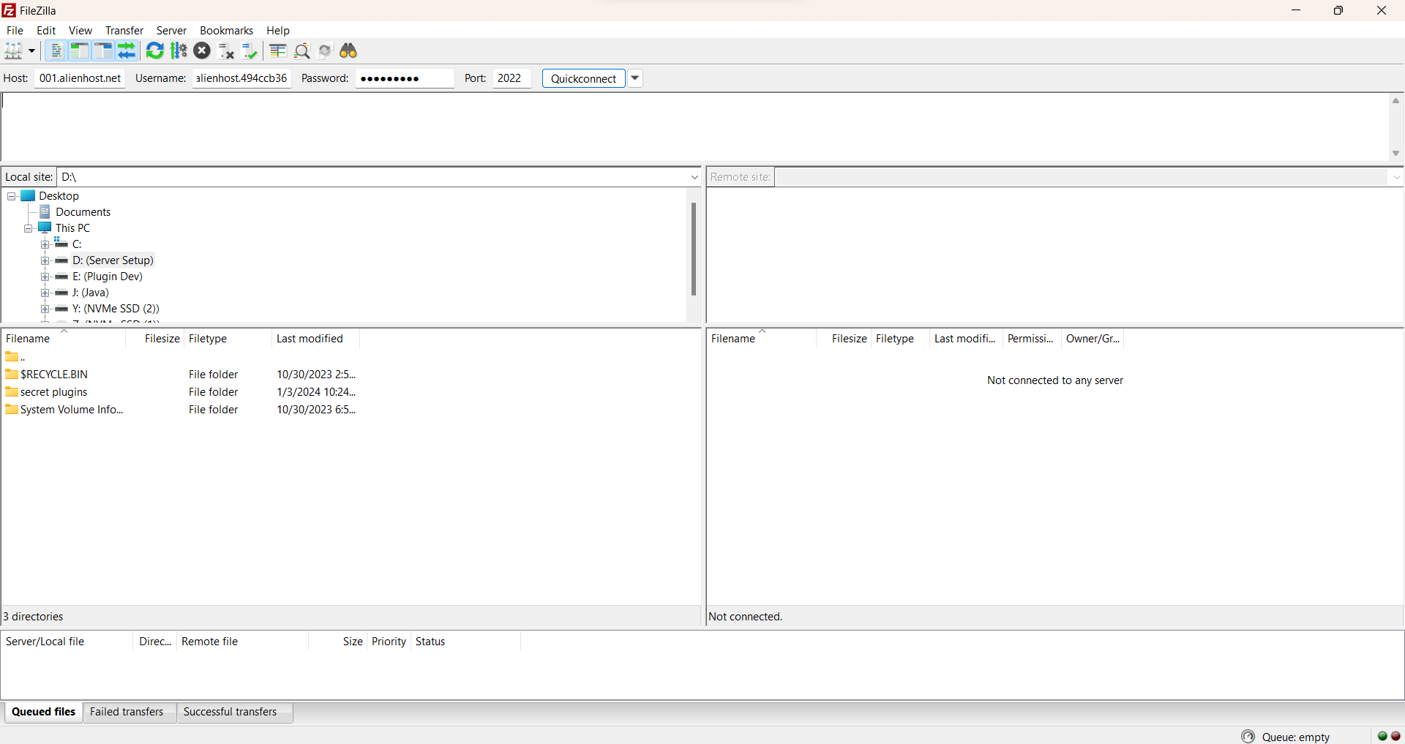Screen dimensions: 1405x744
Task: Sort local files by Filename column
Action: [x=63, y=339]
